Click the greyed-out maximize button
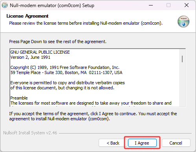The image size is (196, 152). point(169,5)
